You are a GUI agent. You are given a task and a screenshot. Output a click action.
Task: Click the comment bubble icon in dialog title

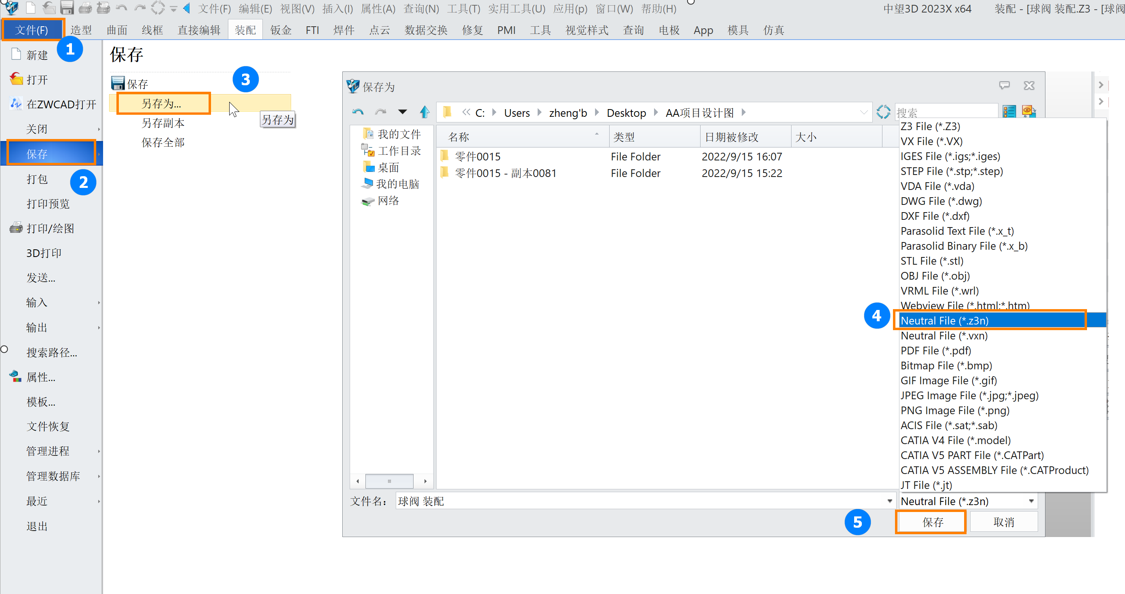pyautogui.click(x=1005, y=85)
